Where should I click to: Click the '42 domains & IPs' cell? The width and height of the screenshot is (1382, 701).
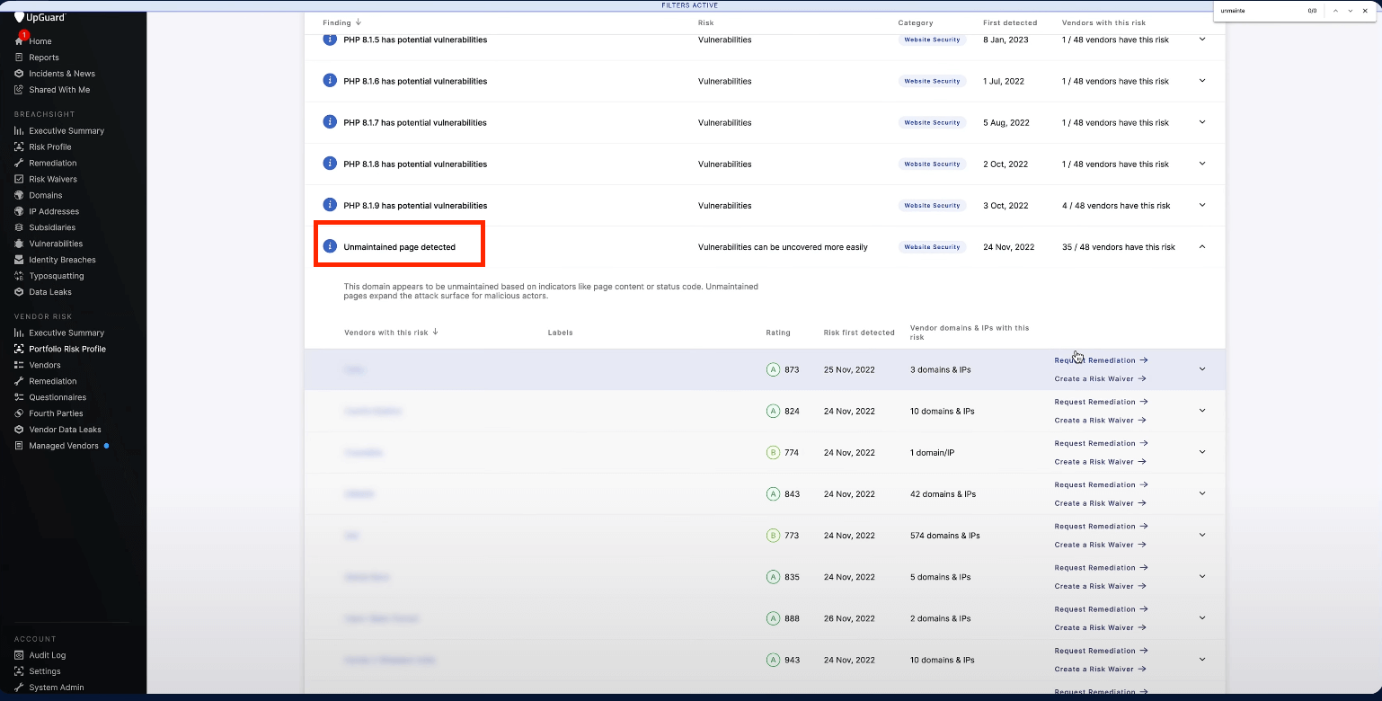click(x=943, y=494)
